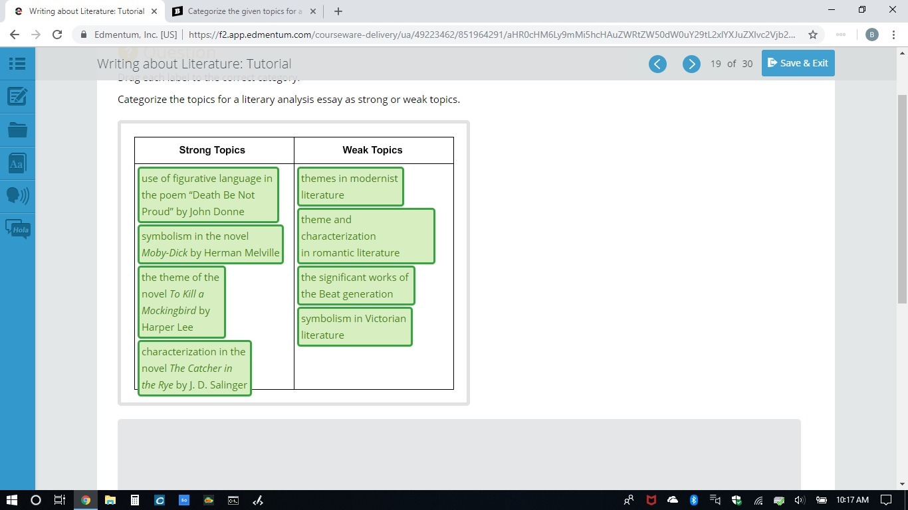The width and height of the screenshot is (908, 510).
Task: Select the 'Death Be Not Proud' label
Action: click(208, 195)
